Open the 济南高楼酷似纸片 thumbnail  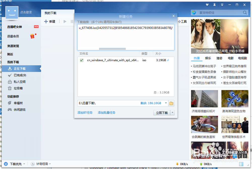(x=204, y=99)
